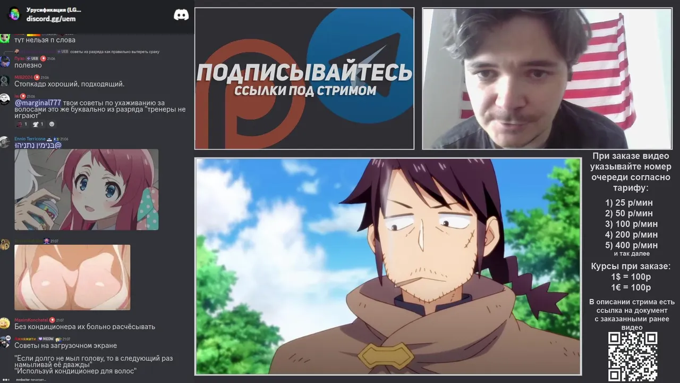
Task: Click the message тут нельзя п слова
Action: pyautogui.click(x=45, y=40)
